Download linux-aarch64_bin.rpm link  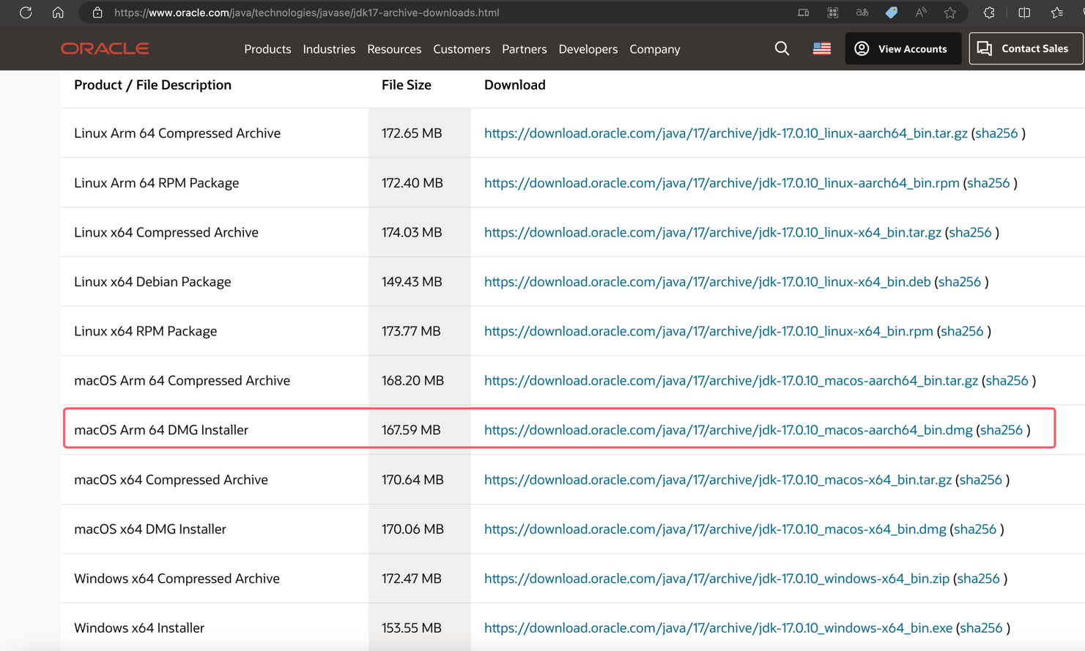722,183
